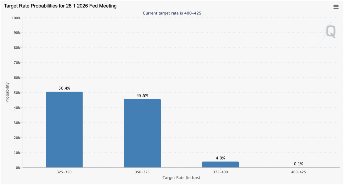
Task: Click the vertical 'Probability' axis title
Action: [8, 92]
